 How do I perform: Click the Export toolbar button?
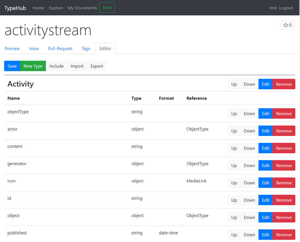[97, 66]
